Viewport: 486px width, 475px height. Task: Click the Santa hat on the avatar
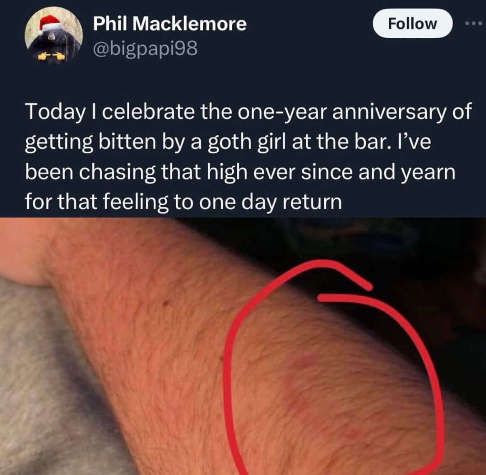49,24
